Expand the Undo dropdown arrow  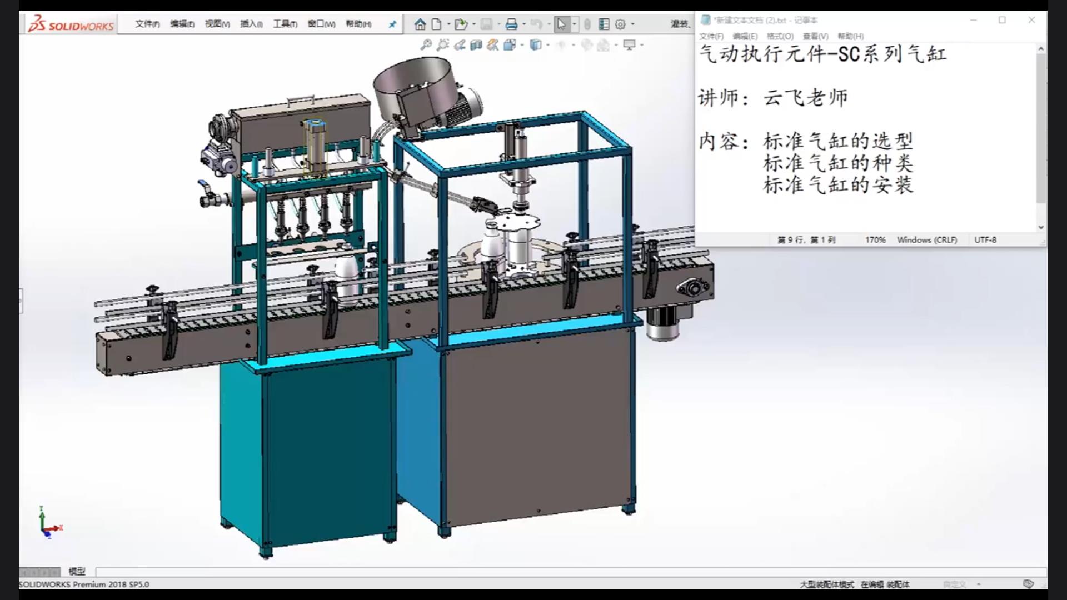(x=549, y=24)
